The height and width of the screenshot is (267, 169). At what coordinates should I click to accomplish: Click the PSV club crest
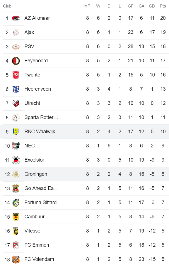pos(16,47)
